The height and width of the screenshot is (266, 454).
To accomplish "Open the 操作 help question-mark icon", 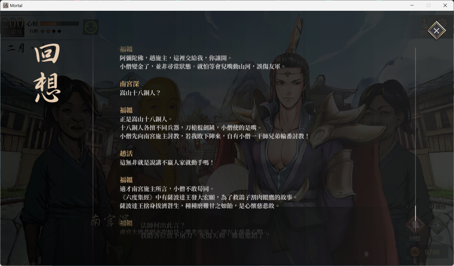I will [x=431, y=207].
